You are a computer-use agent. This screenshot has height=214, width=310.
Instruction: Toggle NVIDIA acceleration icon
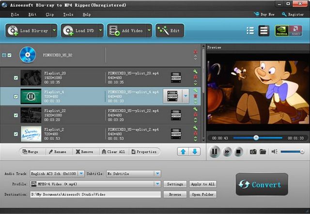tap(282, 31)
